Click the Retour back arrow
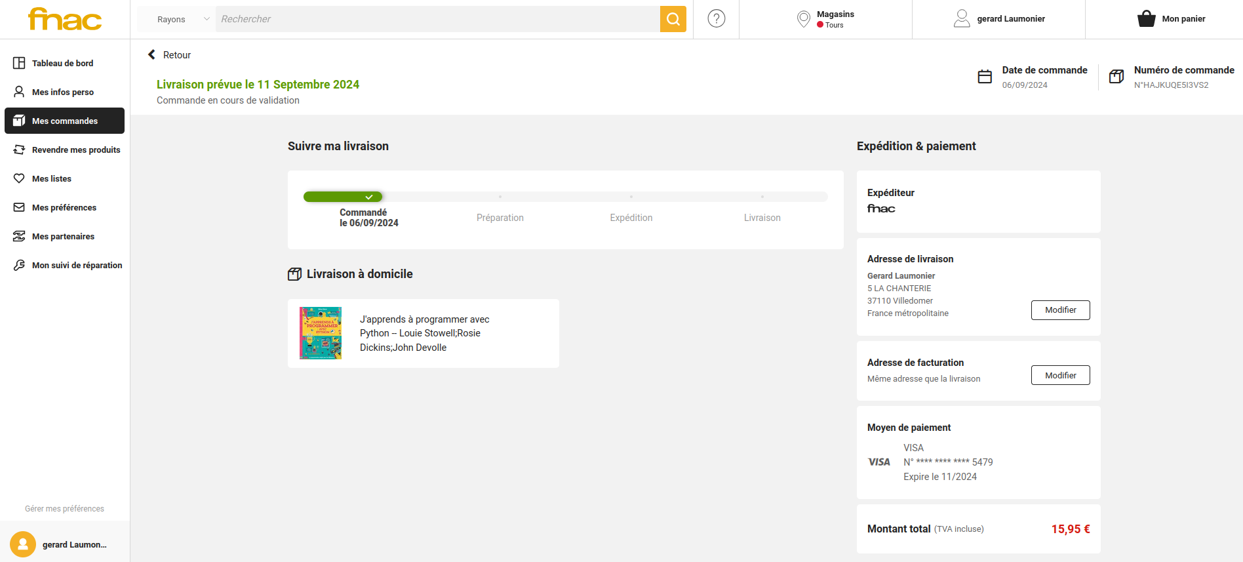 (152, 55)
